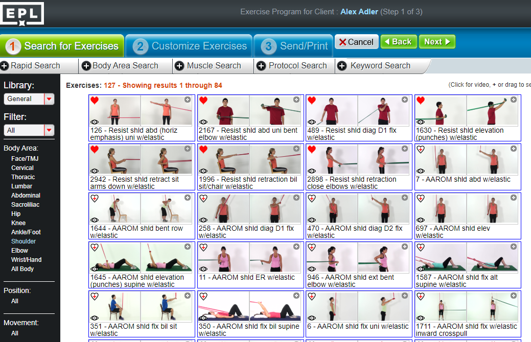Add exercise 7 AAROM shld abd plus icon

[514, 149]
